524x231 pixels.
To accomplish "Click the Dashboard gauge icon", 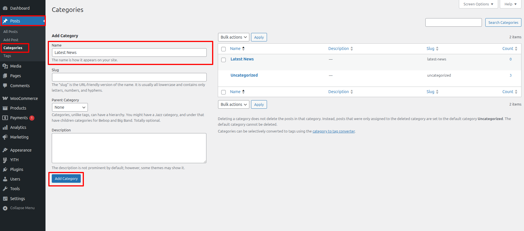I will (x=5, y=8).
